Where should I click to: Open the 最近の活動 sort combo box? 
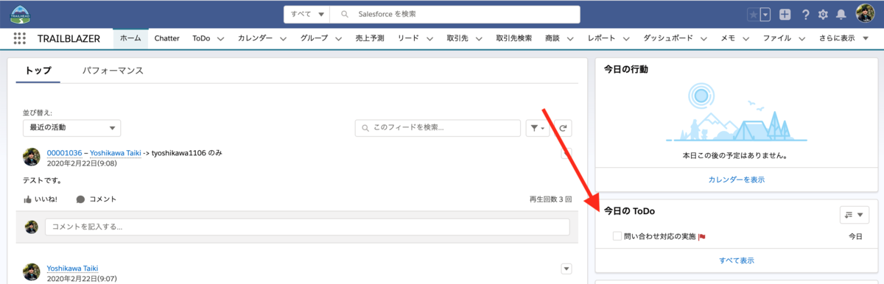[72, 128]
